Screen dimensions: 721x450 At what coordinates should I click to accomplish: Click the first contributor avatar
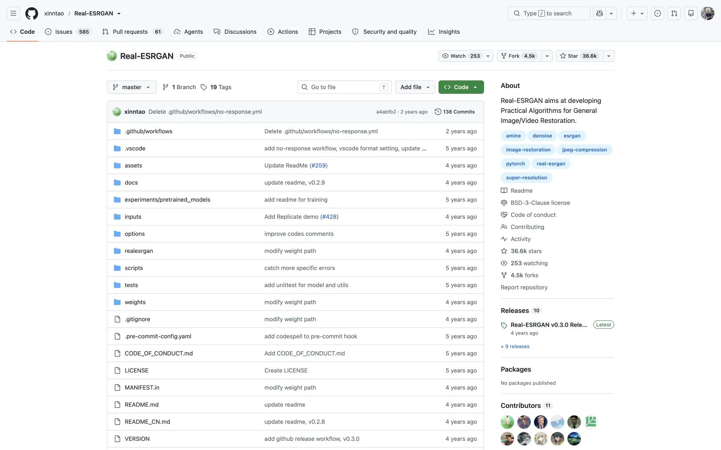point(507,422)
